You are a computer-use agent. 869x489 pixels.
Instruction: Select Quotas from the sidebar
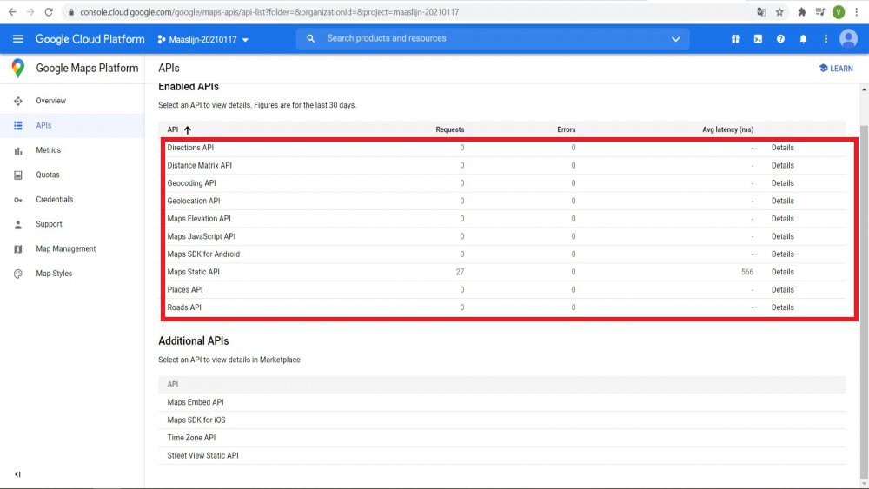[x=47, y=175]
